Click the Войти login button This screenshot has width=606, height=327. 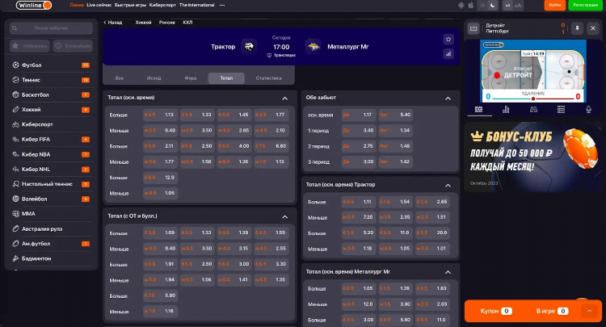coord(554,5)
